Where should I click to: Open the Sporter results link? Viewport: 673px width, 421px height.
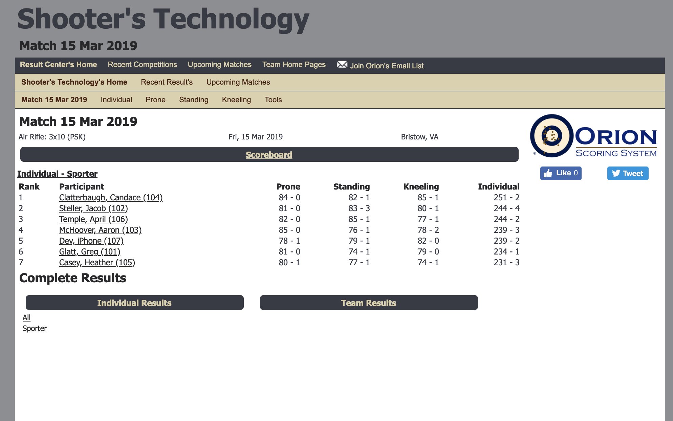pyautogui.click(x=35, y=329)
